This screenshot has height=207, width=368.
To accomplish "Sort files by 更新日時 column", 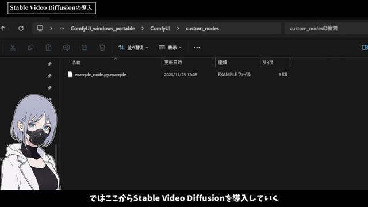I will (x=173, y=63).
